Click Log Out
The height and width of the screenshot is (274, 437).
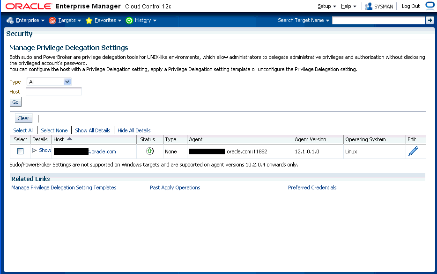[x=410, y=6]
